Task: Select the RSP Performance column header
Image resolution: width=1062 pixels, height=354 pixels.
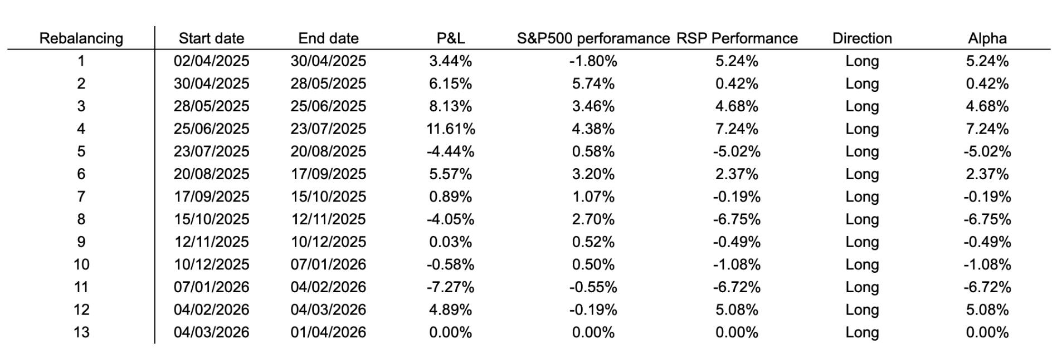Action: point(737,38)
